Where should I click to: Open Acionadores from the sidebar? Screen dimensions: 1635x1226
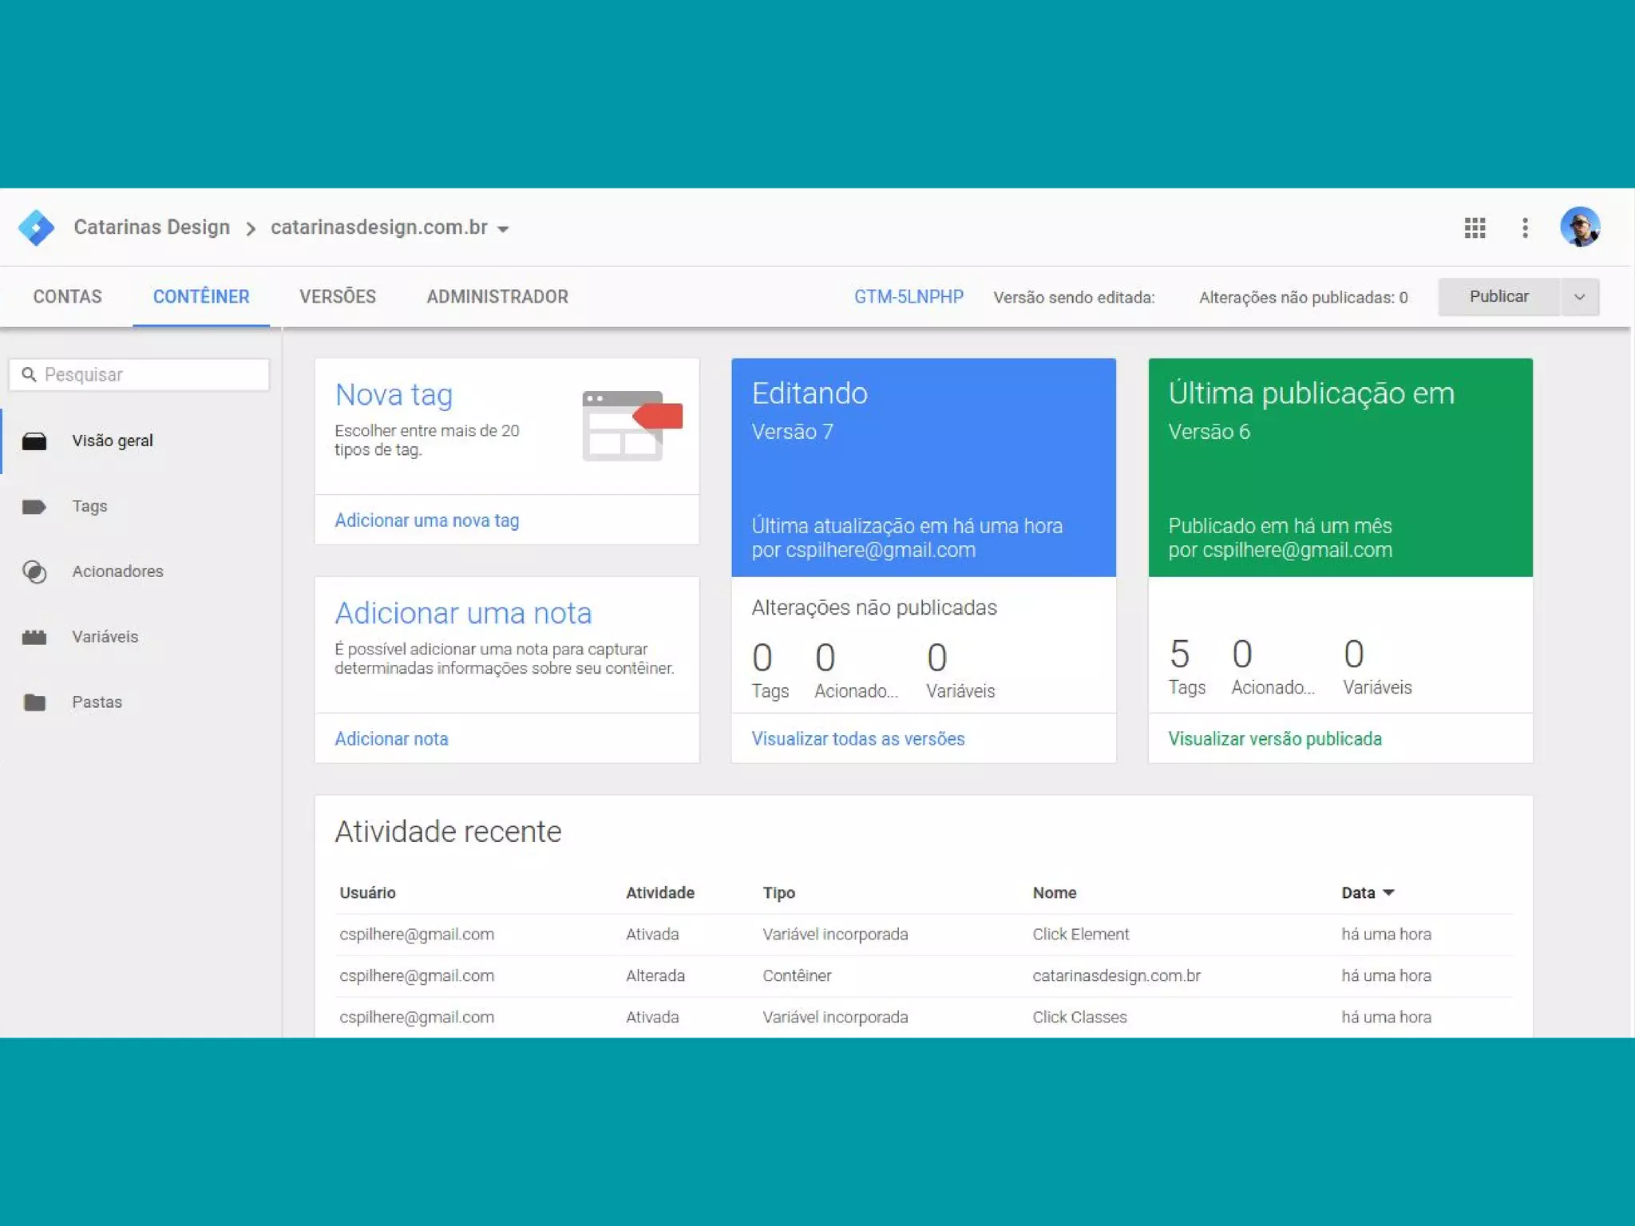click(117, 571)
